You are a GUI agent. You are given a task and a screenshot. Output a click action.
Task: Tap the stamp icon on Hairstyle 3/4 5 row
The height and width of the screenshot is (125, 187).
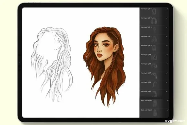tap(167, 91)
